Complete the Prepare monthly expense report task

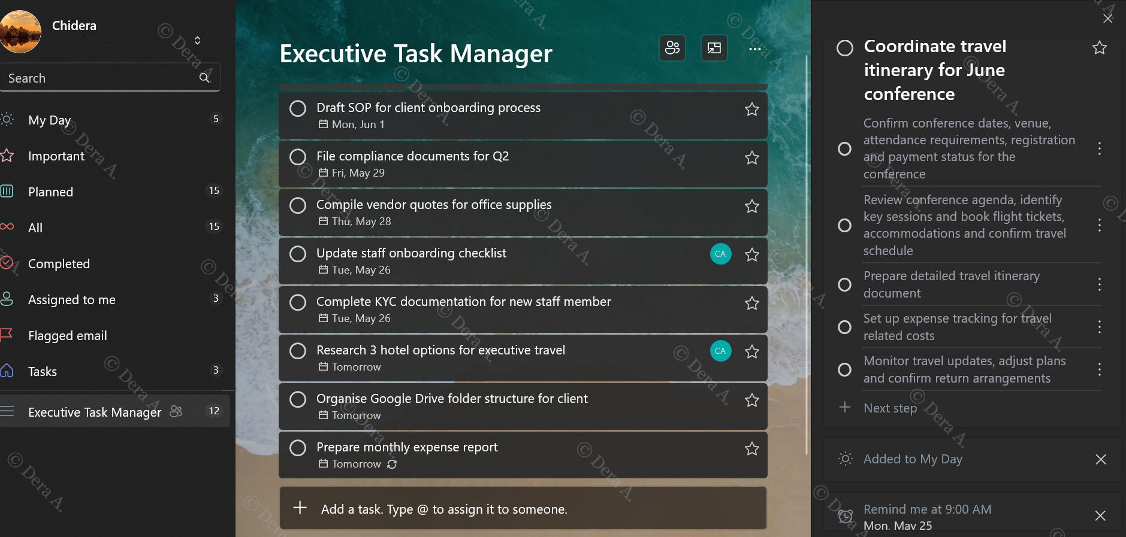(x=298, y=448)
